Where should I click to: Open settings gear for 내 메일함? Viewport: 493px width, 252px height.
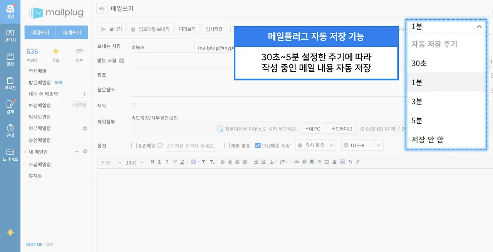[x=85, y=151]
